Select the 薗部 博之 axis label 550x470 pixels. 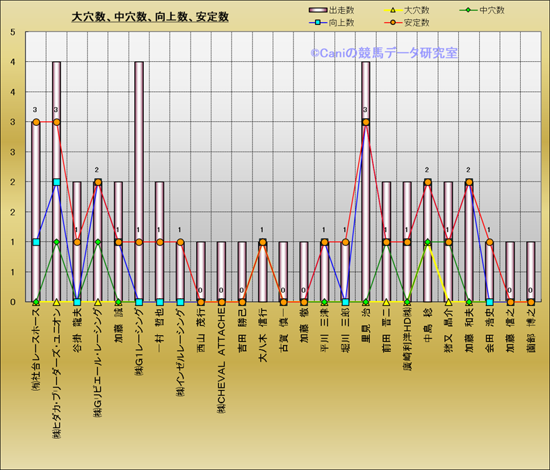(x=531, y=334)
